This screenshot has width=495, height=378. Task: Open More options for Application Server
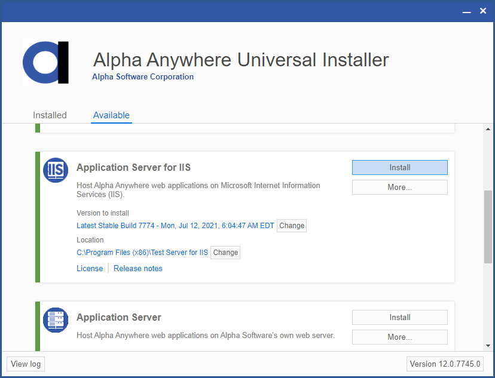(400, 337)
